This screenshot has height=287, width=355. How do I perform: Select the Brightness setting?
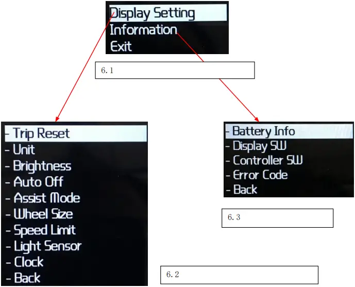point(42,166)
